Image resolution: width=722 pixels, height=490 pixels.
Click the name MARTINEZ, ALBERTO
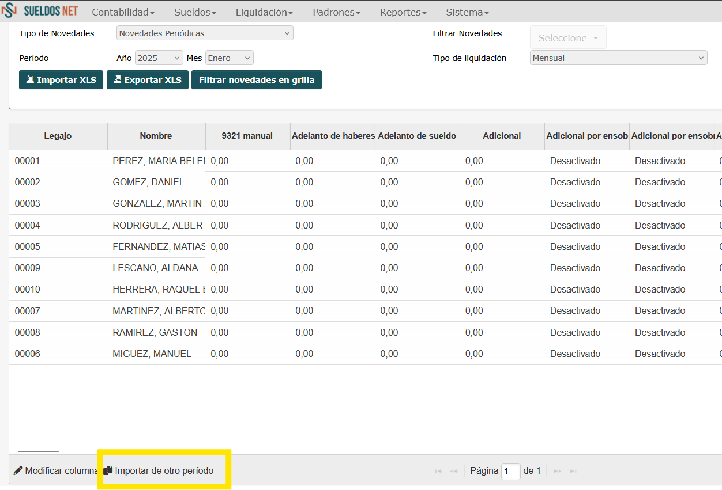pyautogui.click(x=159, y=311)
